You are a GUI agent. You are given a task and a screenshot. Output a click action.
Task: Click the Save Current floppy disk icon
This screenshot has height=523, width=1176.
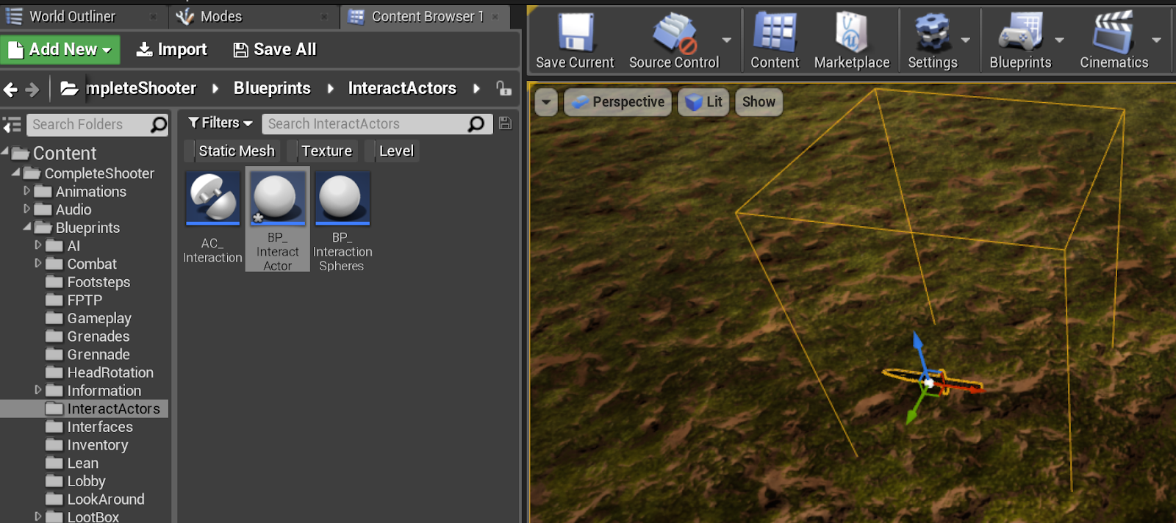(575, 33)
